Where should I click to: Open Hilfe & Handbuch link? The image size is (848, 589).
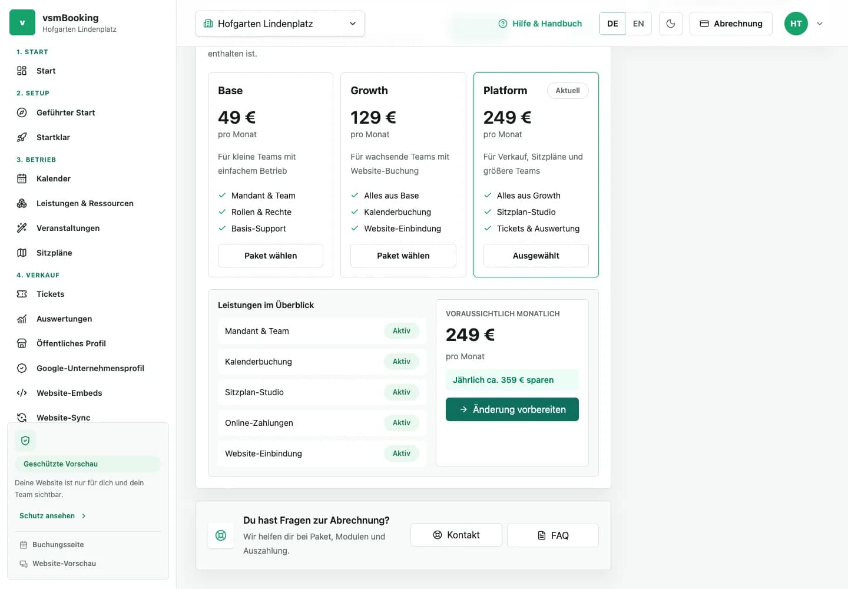540,24
